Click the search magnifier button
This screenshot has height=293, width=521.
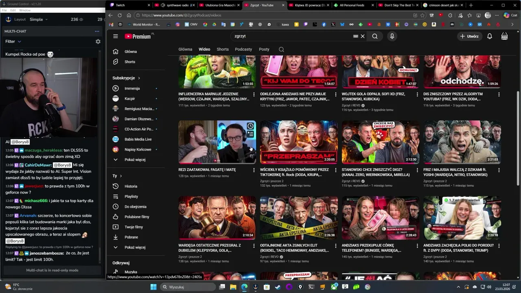tap(375, 36)
